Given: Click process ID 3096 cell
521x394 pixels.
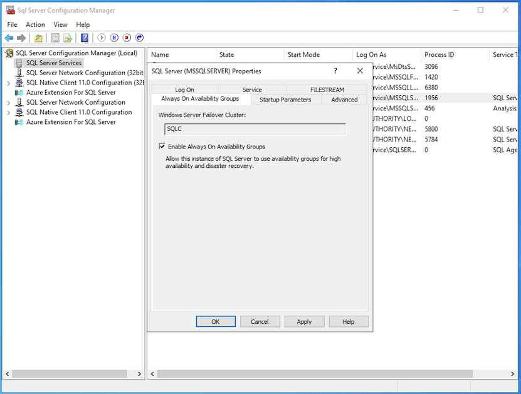Looking at the screenshot, I should click(431, 67).
